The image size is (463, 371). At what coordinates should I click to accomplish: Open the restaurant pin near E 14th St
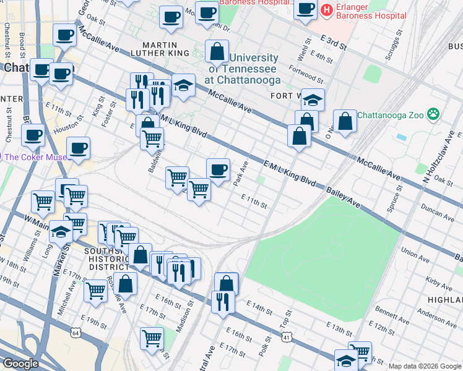click(223, 304)
